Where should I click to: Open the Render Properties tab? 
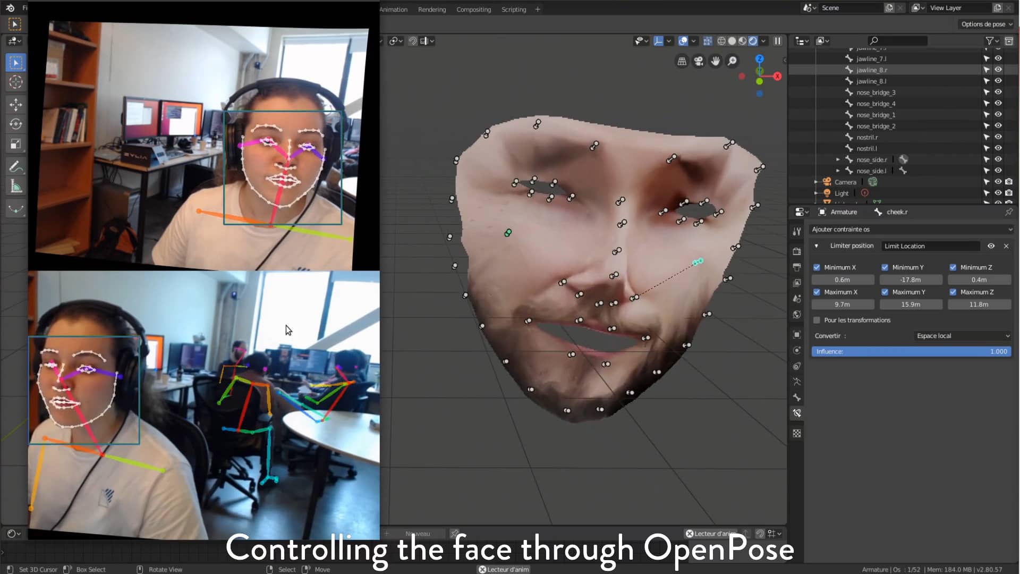click(x=796, y=251)
